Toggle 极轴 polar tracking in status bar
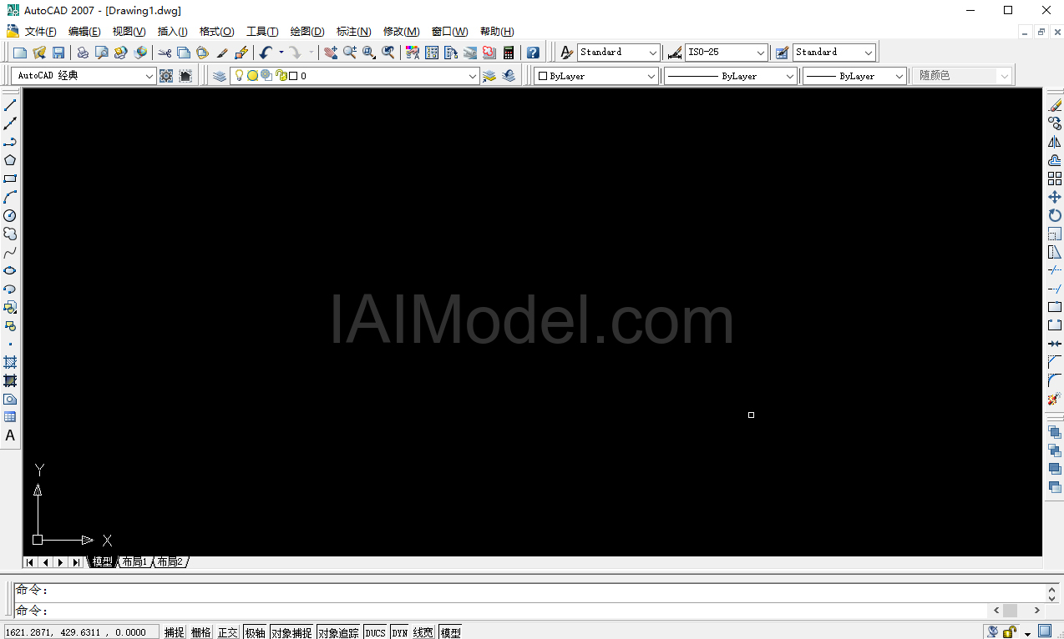Image resolution: width=1064 pixels, height=639 pixels. tap(255, 632)
